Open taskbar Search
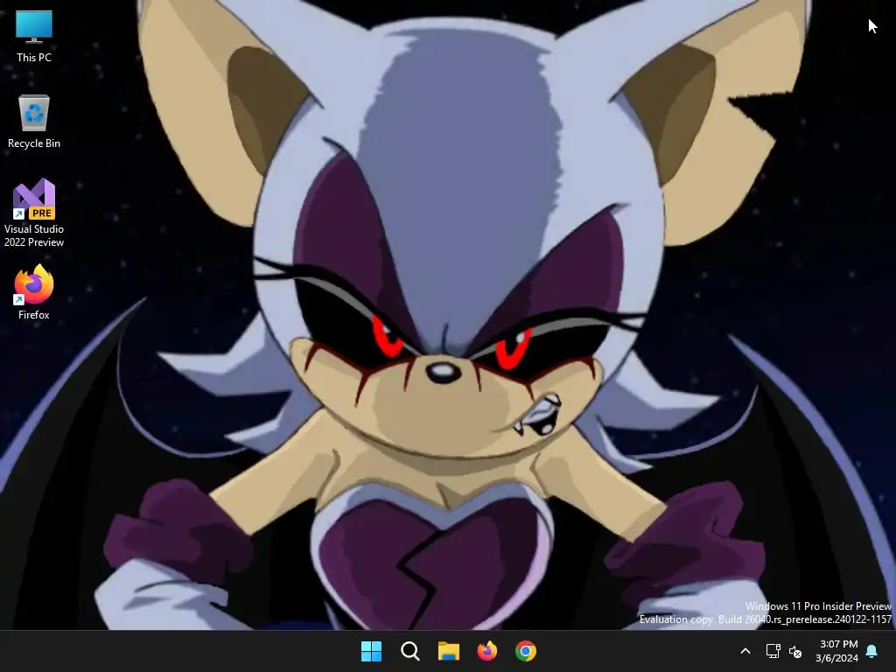Viewport: 896px width, 672px height. click(x=409, y=651)
